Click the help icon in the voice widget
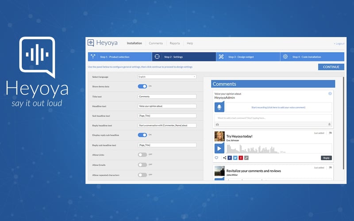Viewport: 354px width, 221px height. pyautogui.click(x=330, y=93)
